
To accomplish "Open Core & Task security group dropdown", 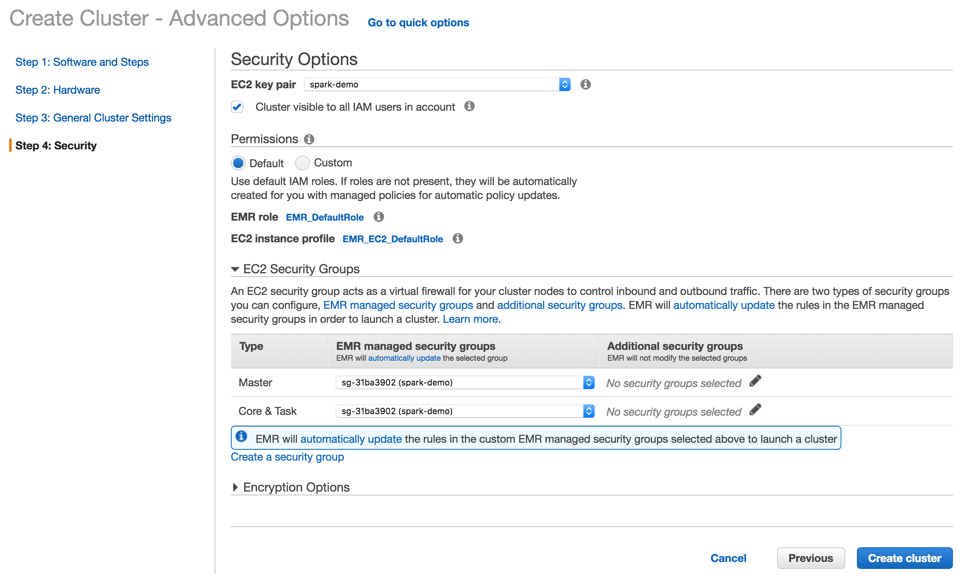I will pyautogui.click(x=464, y=411).
